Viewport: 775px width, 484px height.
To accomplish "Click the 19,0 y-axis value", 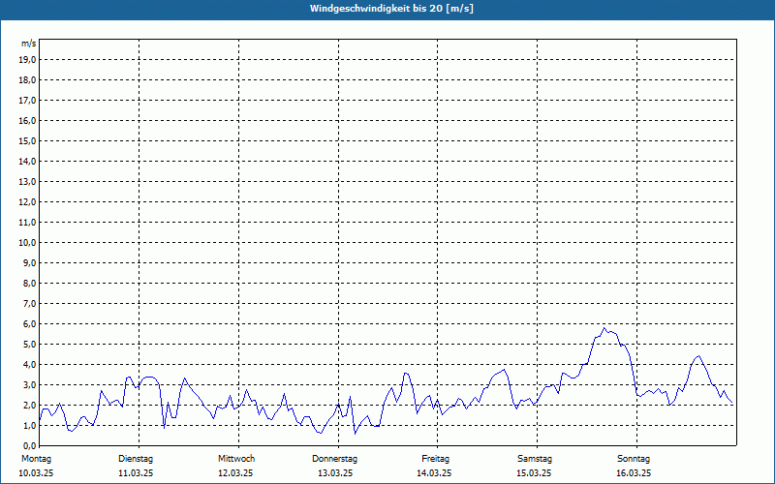I will (28, 59).
